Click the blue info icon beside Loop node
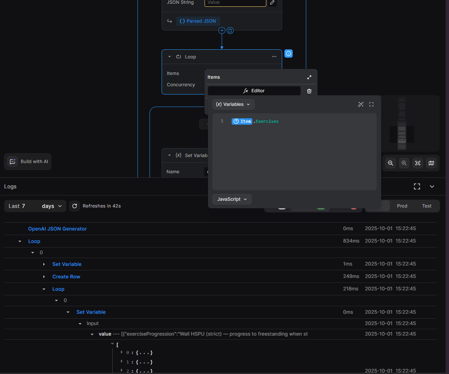Viewport: 449px width, 374px height. coord(289,53)
